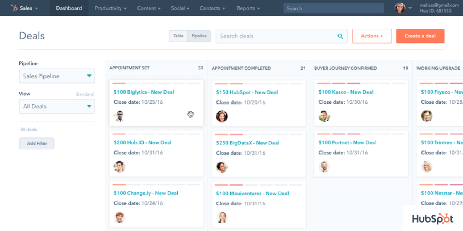
Task: Click the Appointment Completed column header
Action: click(x=241, y=69)
